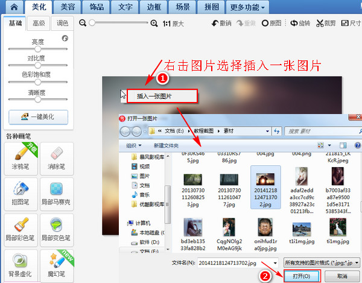The height and width of the screenshot is (283, 362).
Task: Select 暴风影视库 in the navigation pane
Action: click(x=148, y=157)
